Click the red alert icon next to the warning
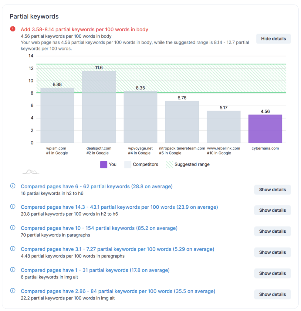The height and width of the screenshot is (311, 301). click(12, 29)
